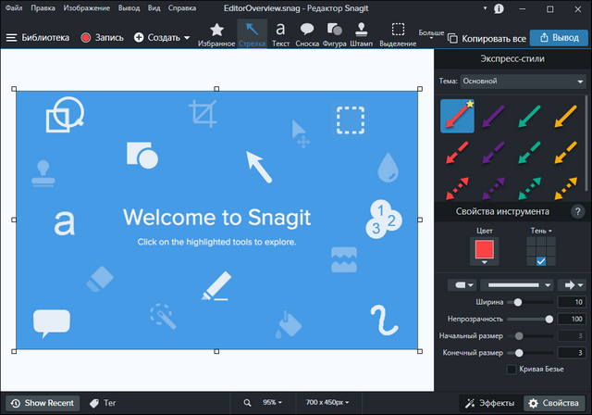The width and height of the screenshot is (592, 415).
Task: Select the Штамп stamp tool
Action: [x=364, y=33]
